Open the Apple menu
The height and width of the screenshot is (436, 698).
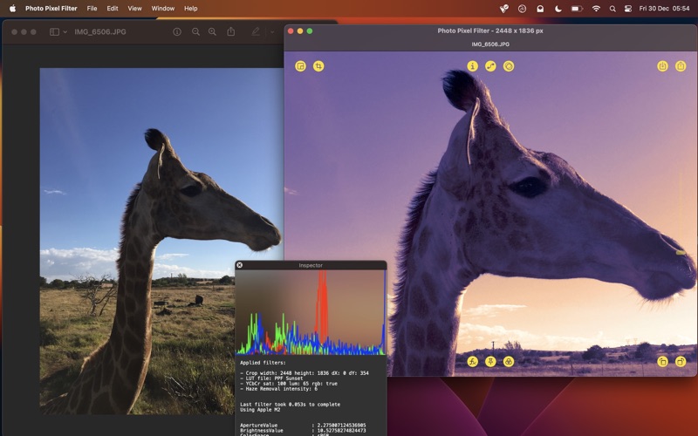point(12,9)
